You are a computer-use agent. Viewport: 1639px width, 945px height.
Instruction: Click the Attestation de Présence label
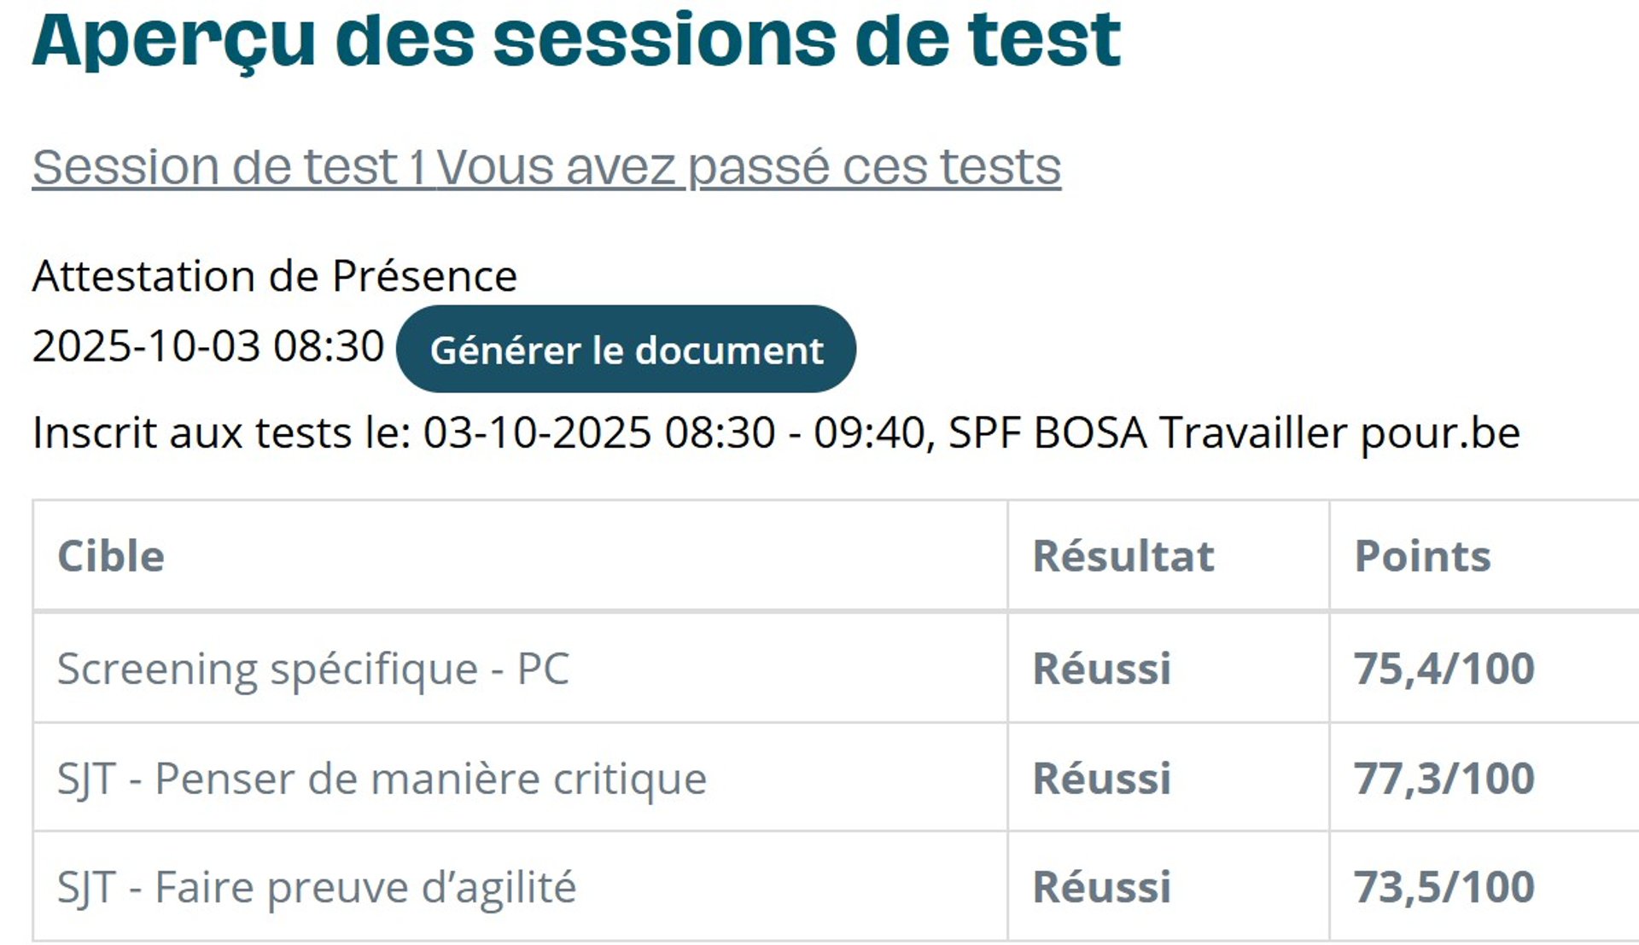click(x=275, y=276)
